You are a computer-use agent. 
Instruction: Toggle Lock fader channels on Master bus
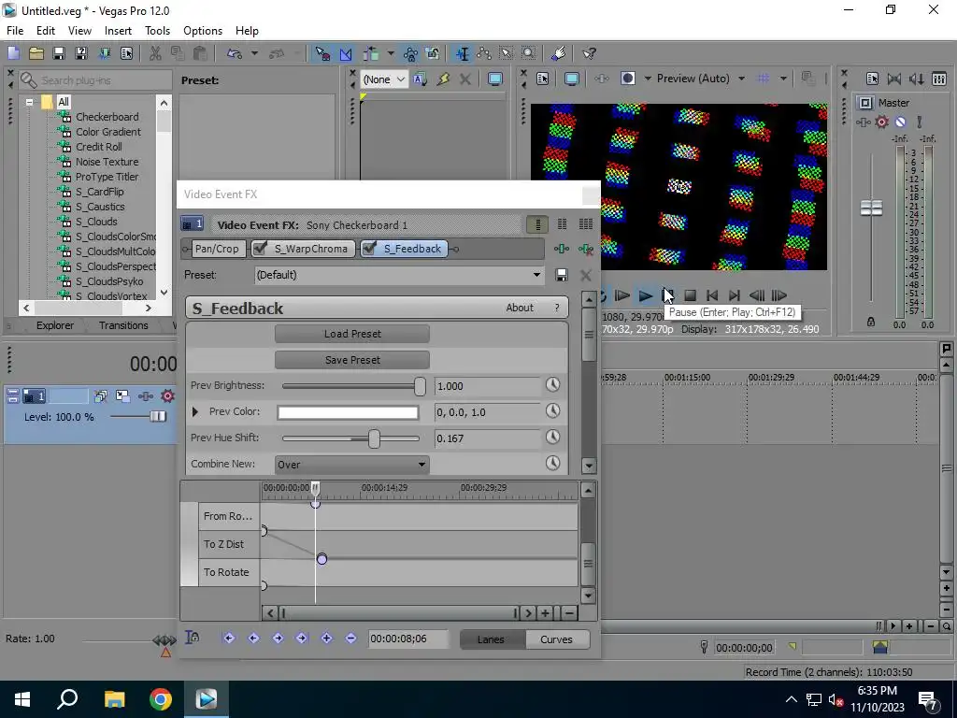tap(871, 322)
